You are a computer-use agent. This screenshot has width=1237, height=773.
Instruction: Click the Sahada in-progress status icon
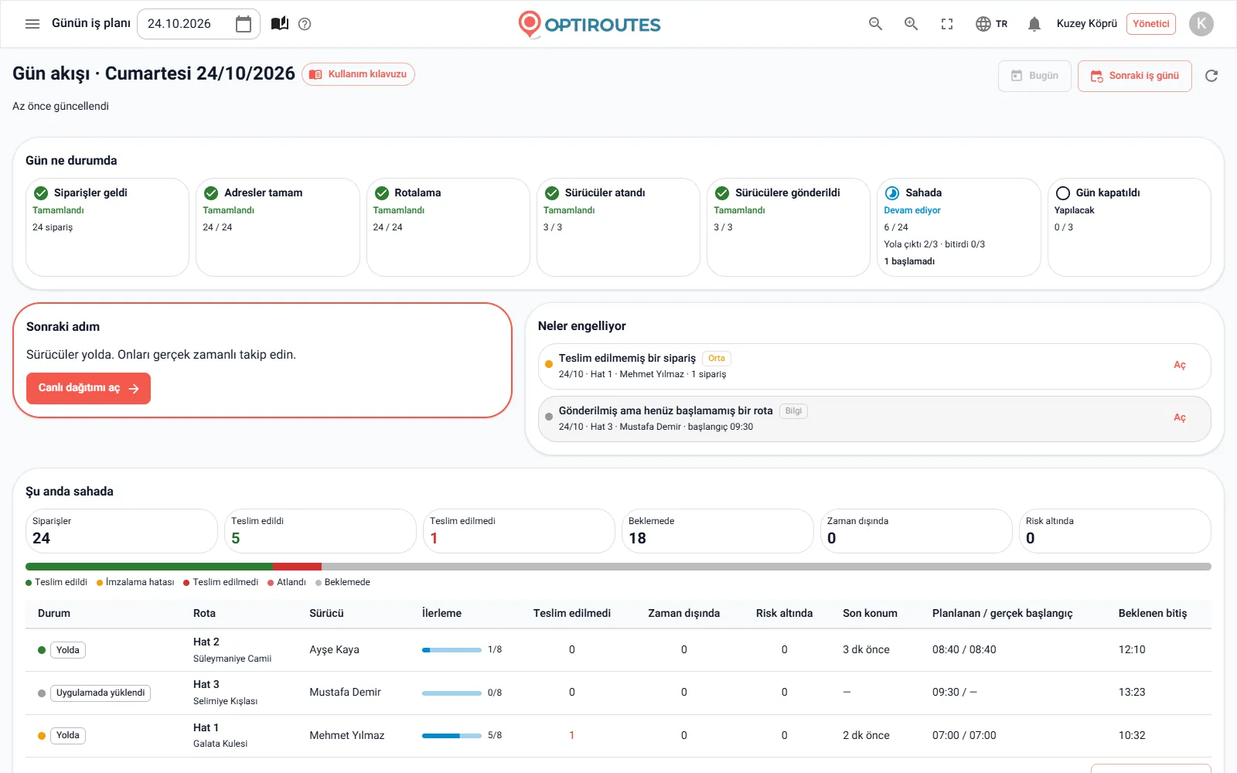coord(892,193)
